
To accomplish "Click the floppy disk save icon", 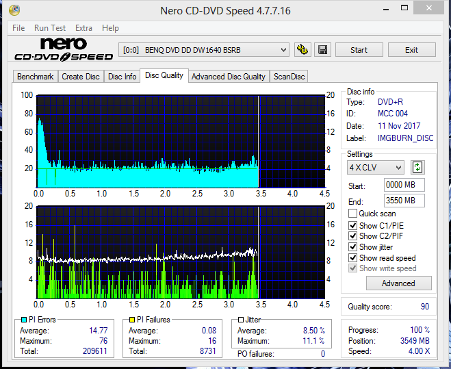I will 323,50.
